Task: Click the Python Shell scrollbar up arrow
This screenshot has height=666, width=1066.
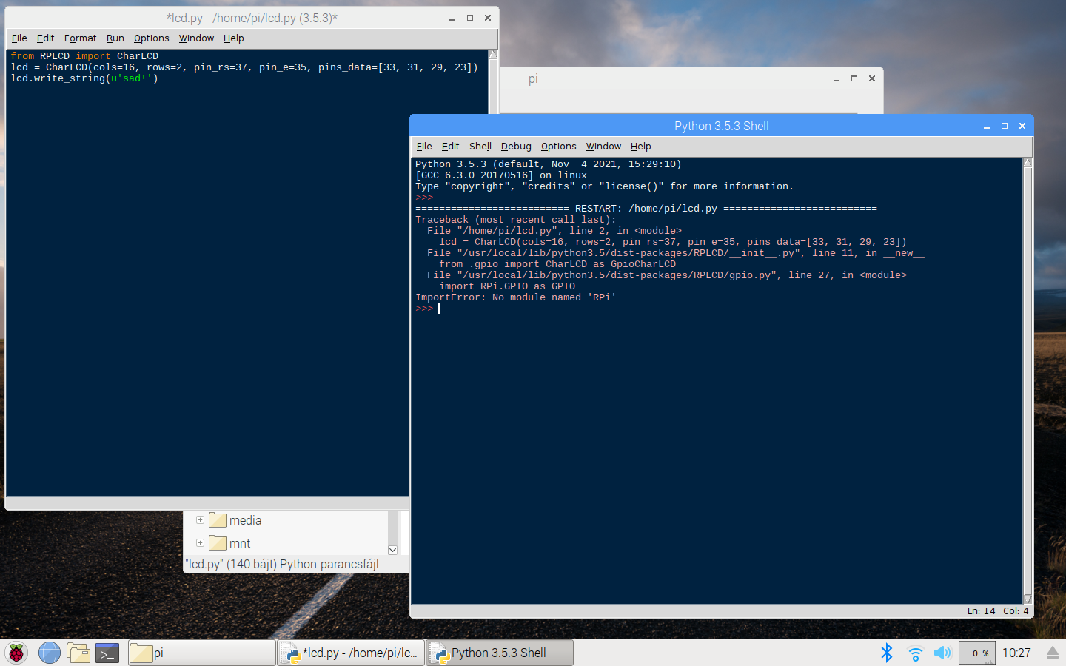Action: (x=1028, y=163)
